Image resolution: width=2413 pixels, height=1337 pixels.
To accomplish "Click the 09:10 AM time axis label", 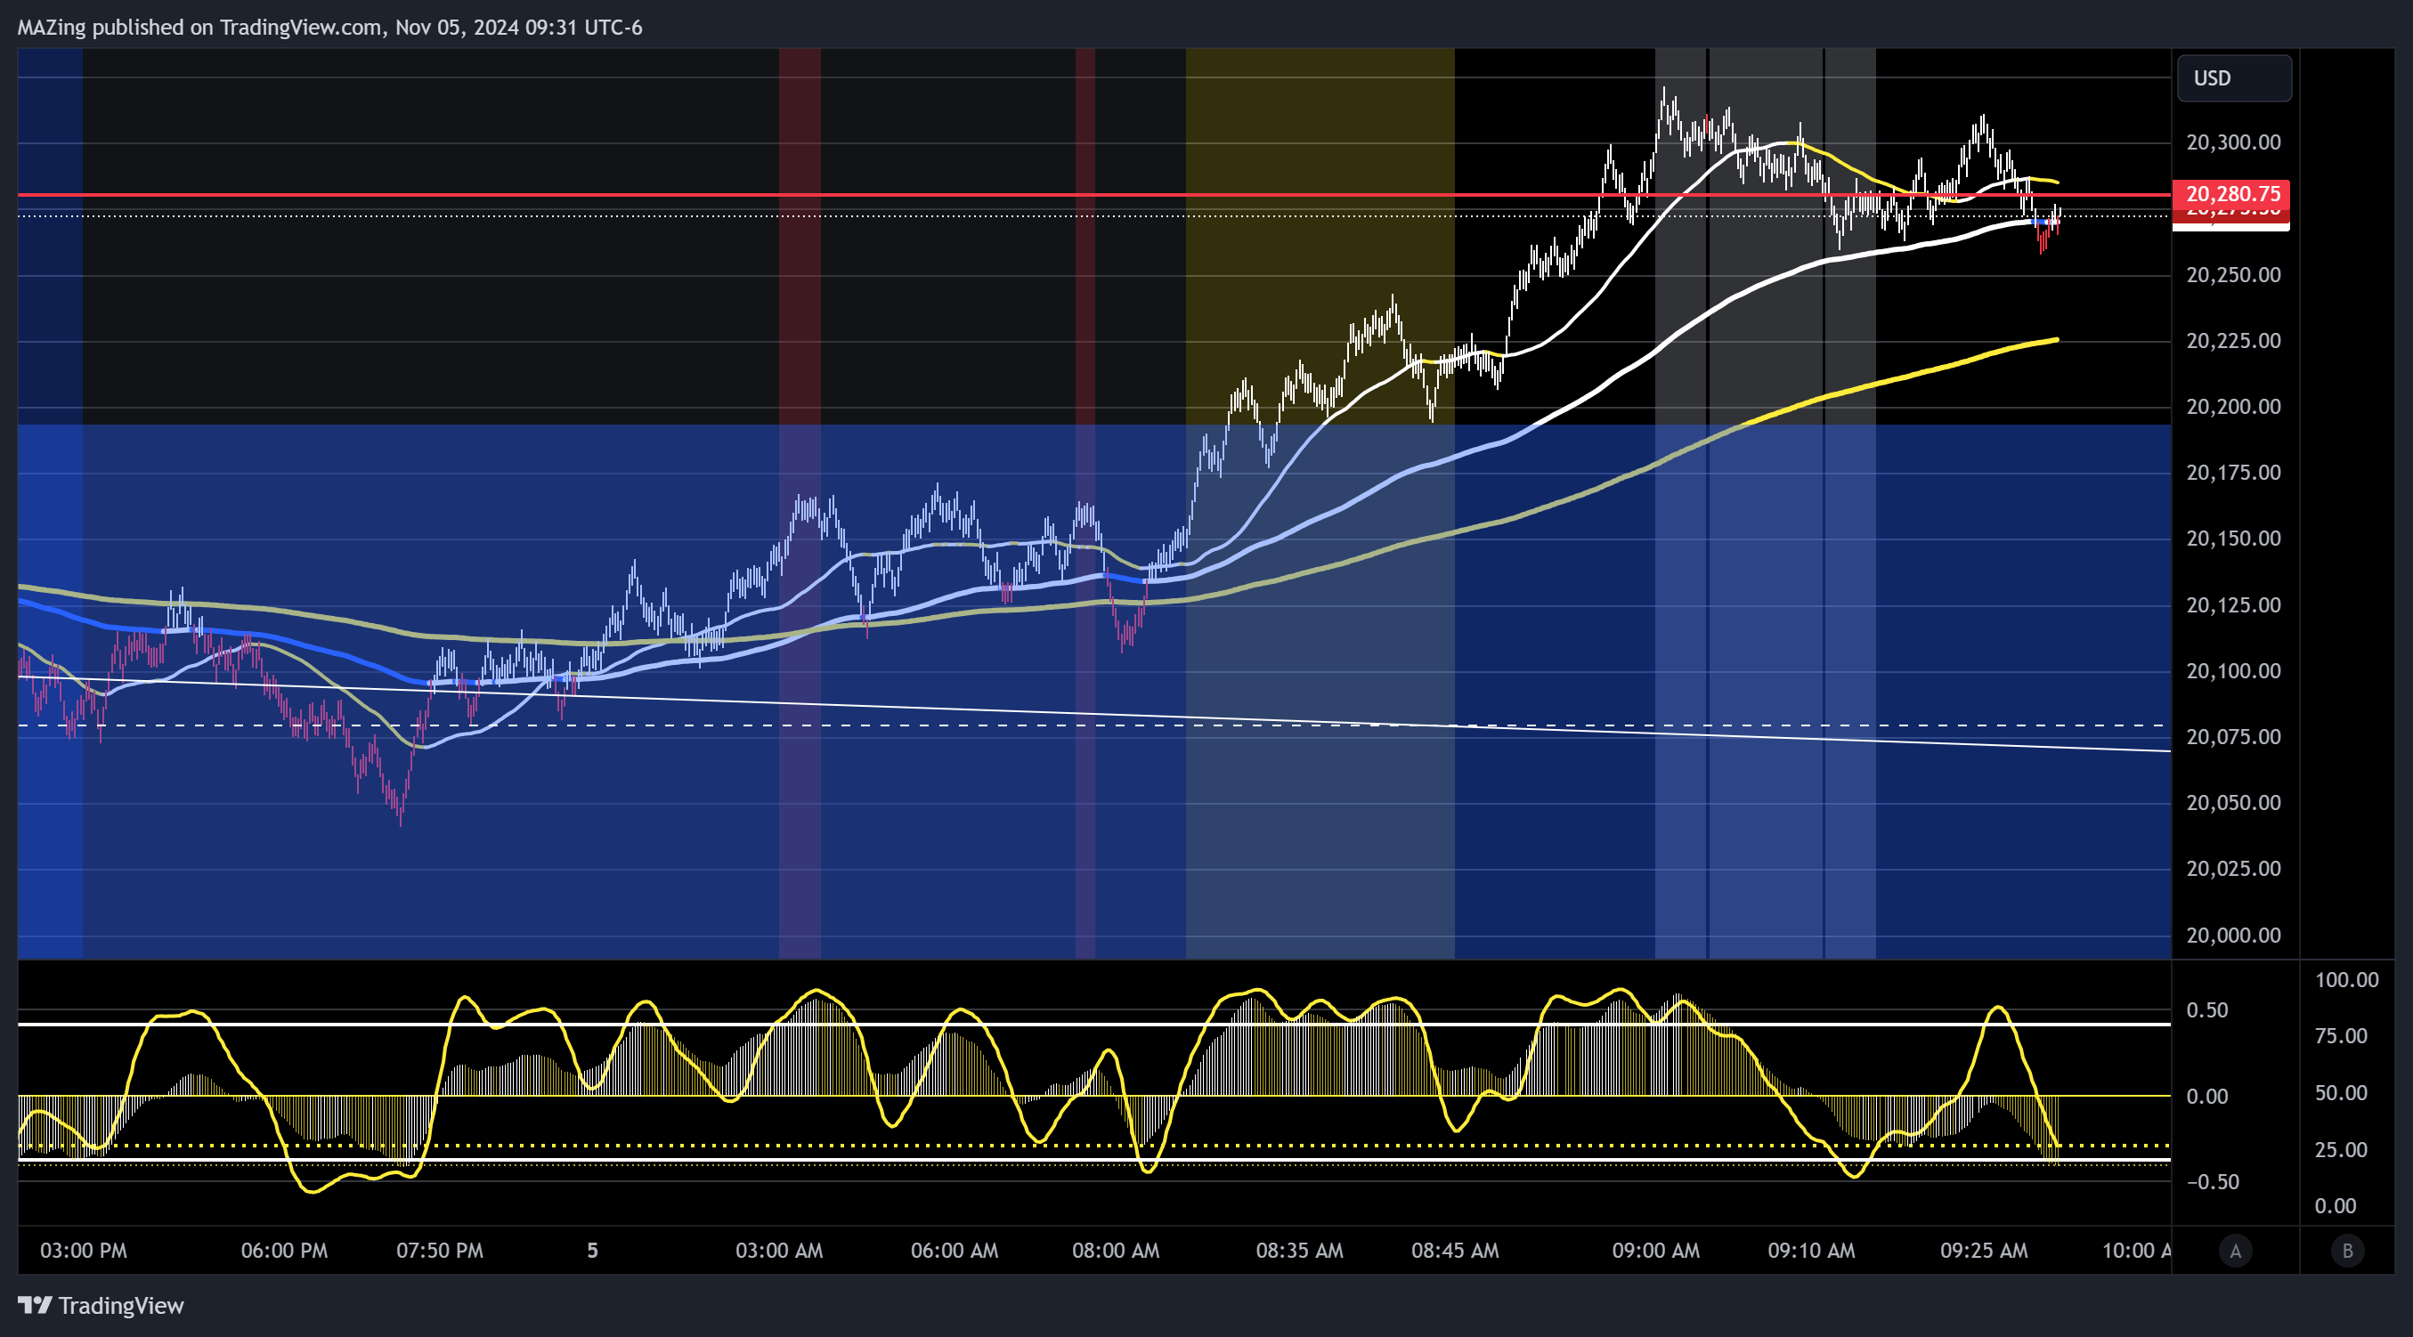I will point(1811,1251).
